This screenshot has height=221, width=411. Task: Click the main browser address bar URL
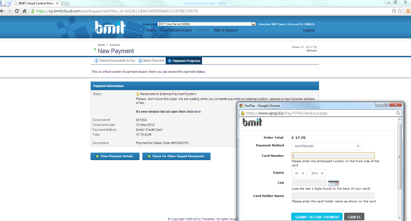point(117,11)
